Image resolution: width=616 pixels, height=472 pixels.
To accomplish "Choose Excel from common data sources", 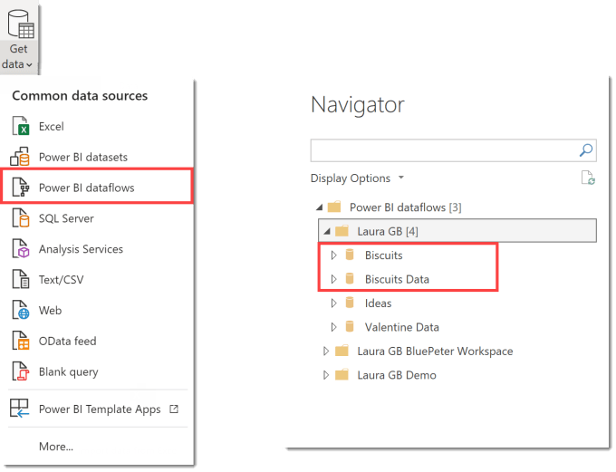I will coord(51,127).
